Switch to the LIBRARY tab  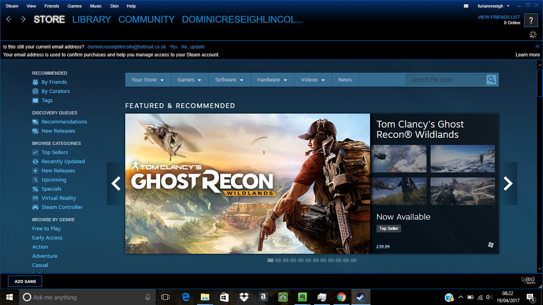click(x=91, y=19)
